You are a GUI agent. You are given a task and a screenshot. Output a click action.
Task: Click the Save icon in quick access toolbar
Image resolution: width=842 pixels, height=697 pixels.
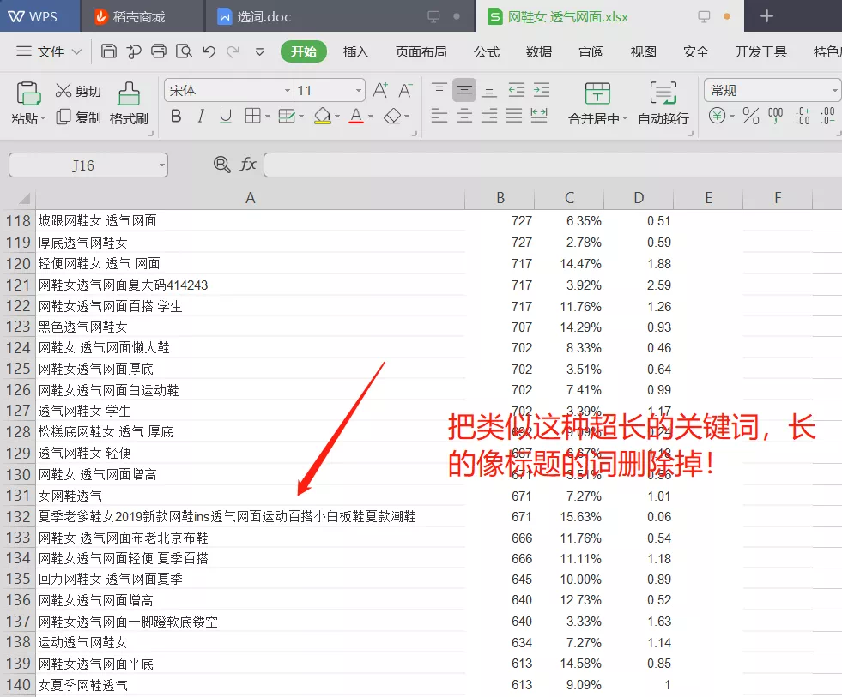109,51
